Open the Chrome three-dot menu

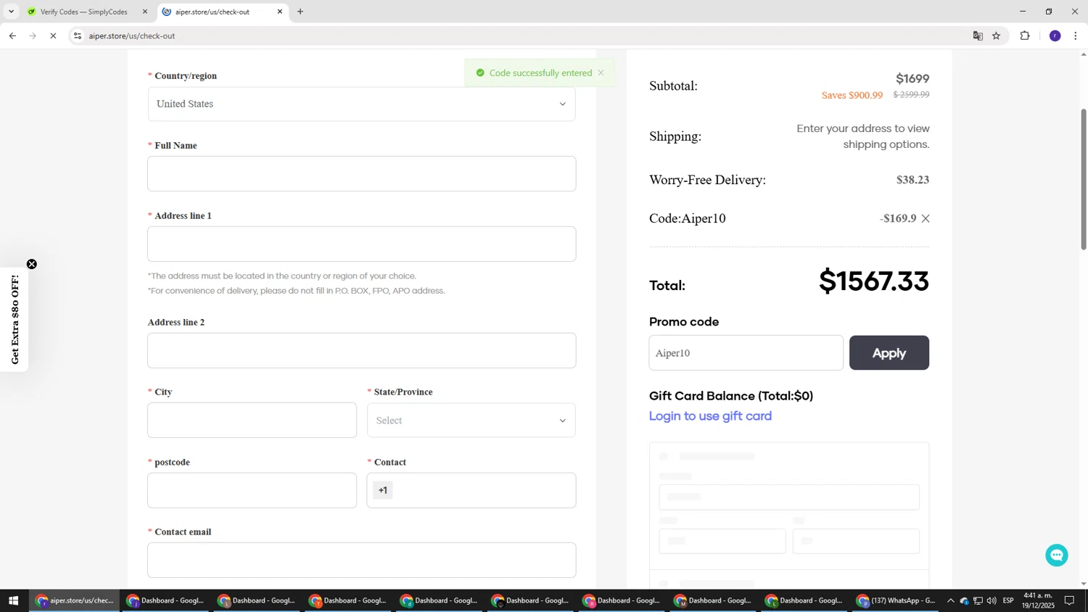tap(1076, 36)
